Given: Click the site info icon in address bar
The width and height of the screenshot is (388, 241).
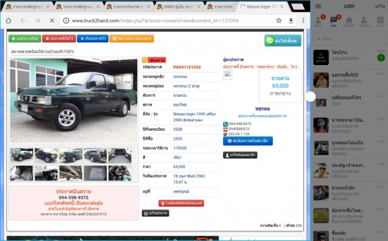Looking at the screenshot, I should (66, 21).
